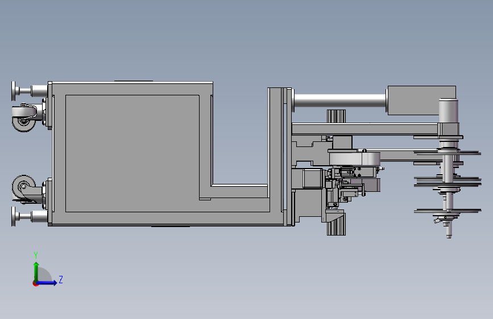The width and height of the screenshot is (493, 319).
Task: Click the green Y axis arrow of triad
Action: (36, 271)
